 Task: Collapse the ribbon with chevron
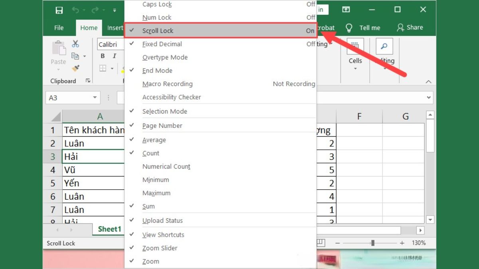428,82
